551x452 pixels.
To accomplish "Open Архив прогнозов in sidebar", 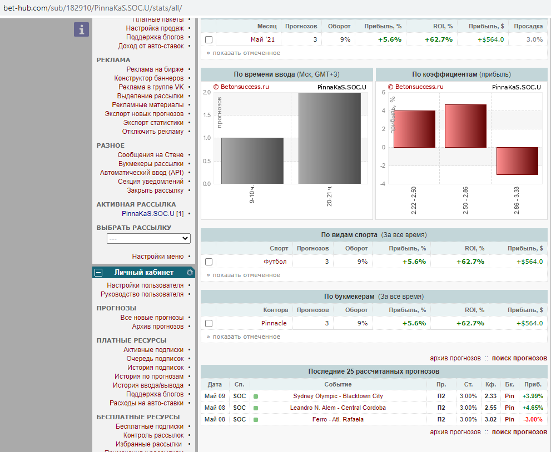I will 158,327.
